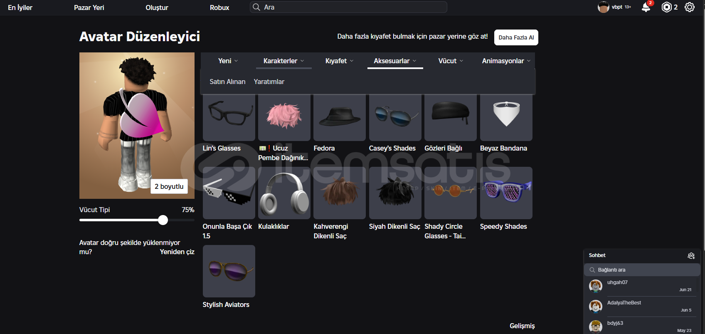Click the Kulaklıklar item name

click(x=274, y=226)
